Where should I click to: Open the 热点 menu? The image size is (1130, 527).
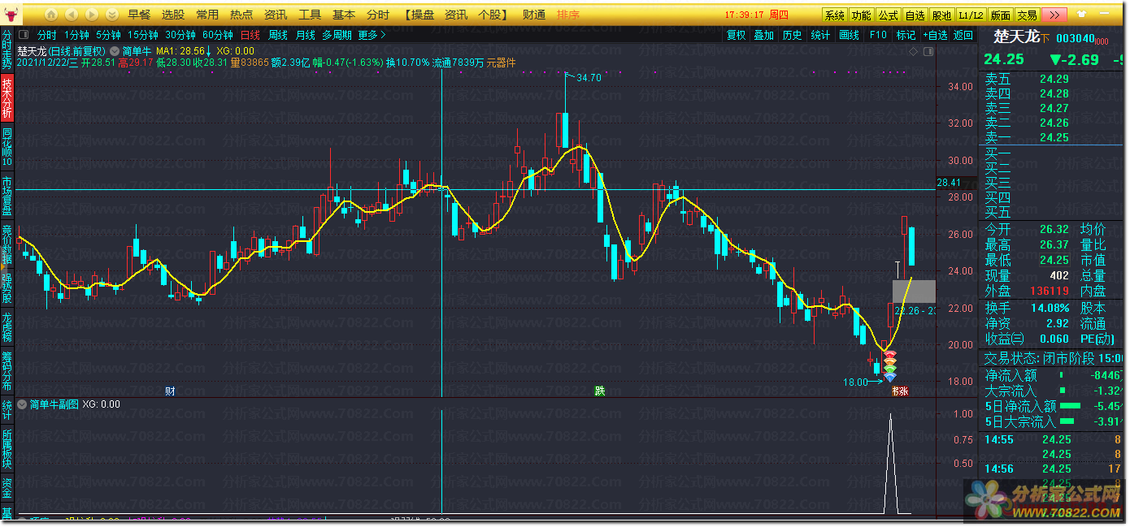pyautogui.click(x=241, y=15)
